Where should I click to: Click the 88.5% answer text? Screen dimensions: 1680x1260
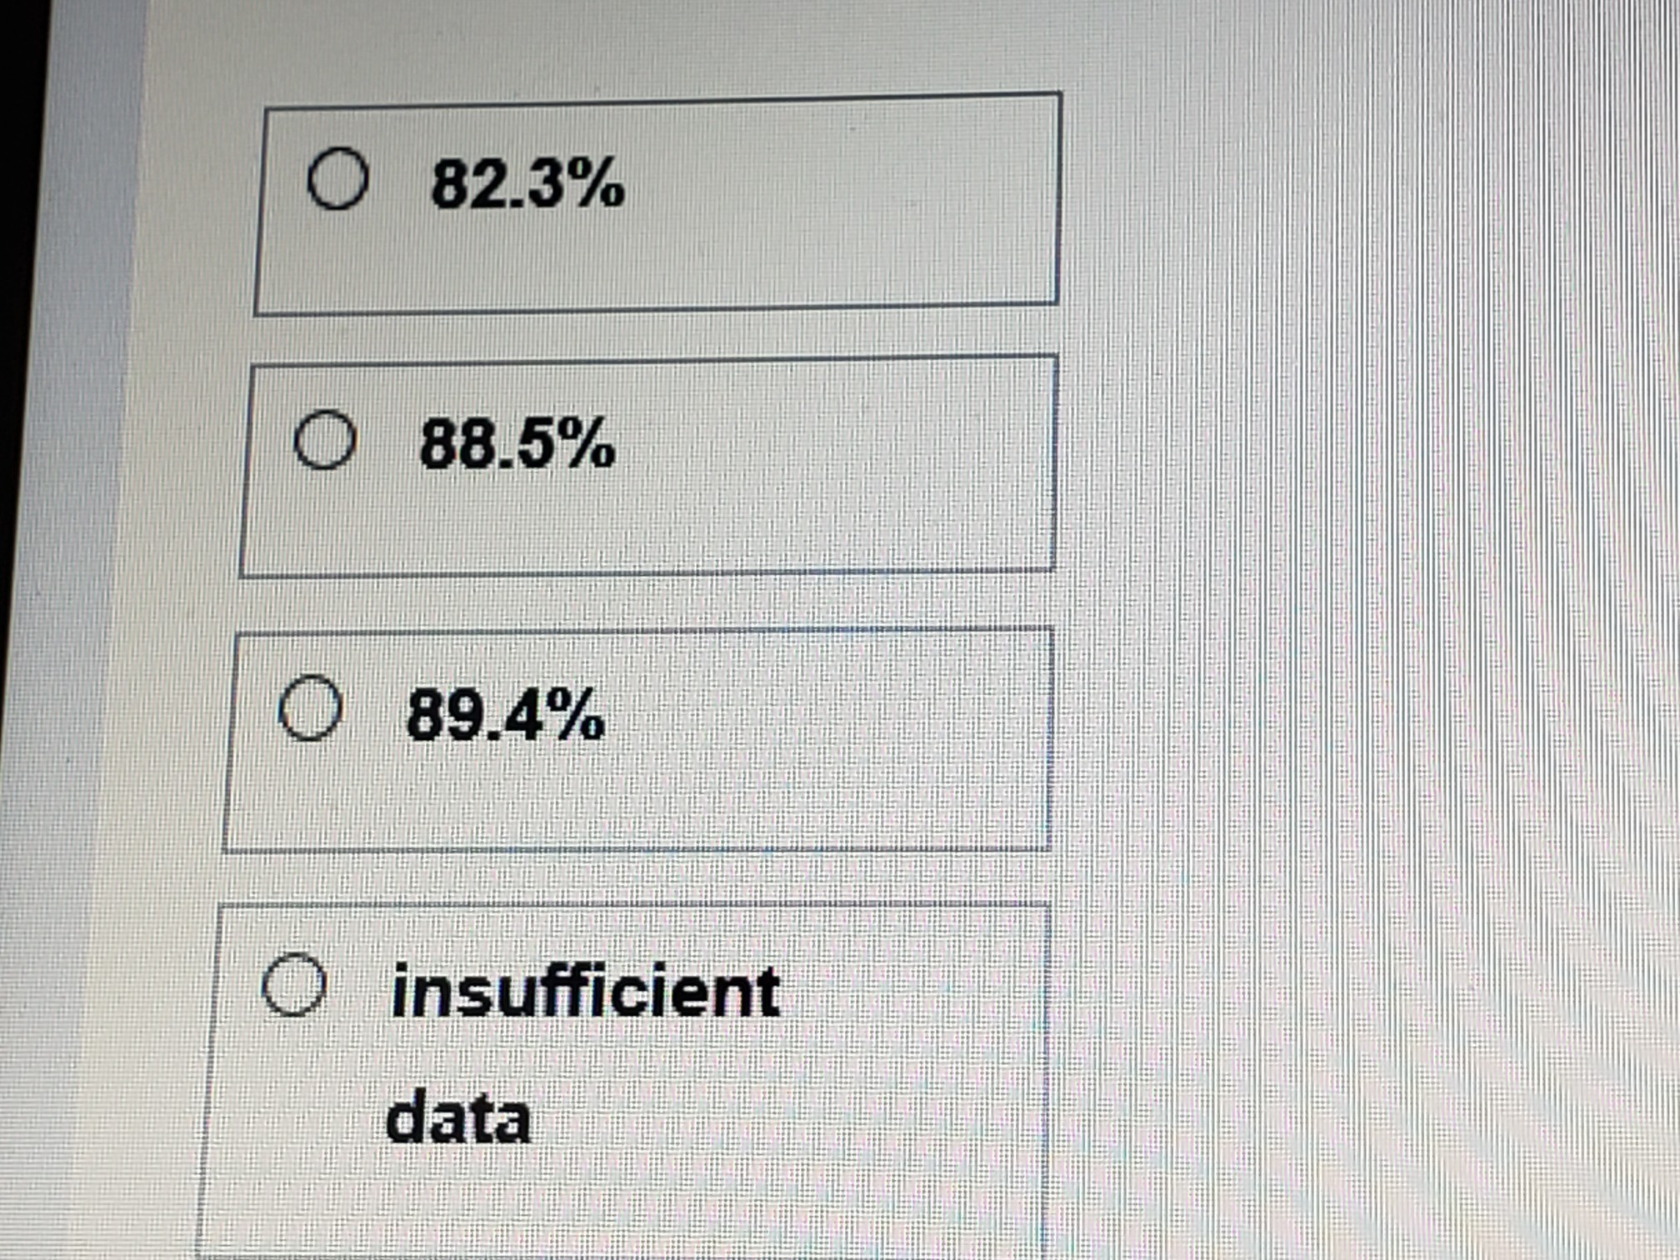point(517,444)
